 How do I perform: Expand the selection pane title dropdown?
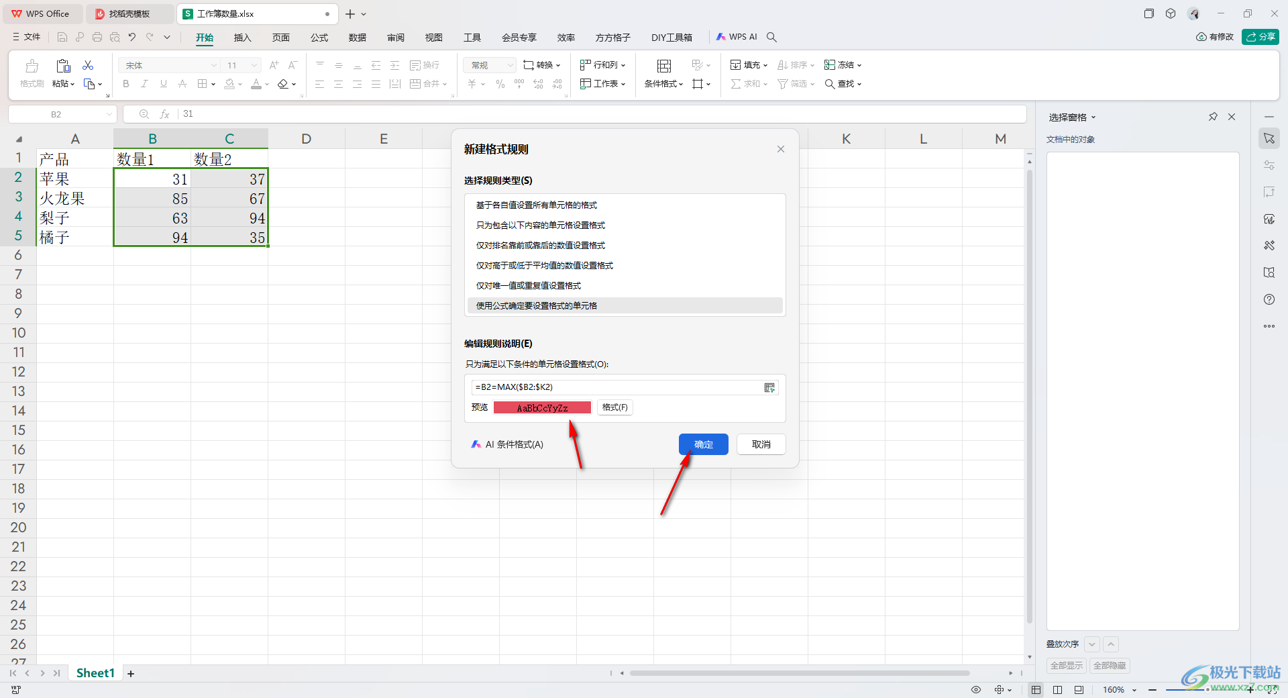[x=1093, y=117]
